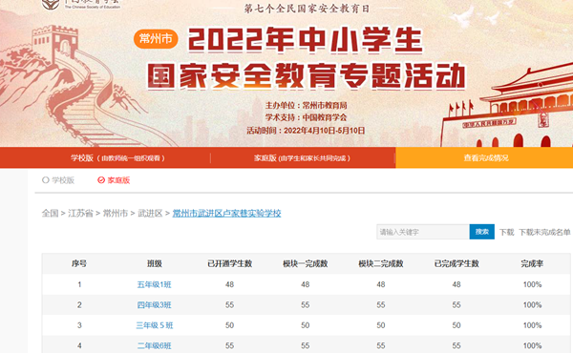The width and height of the screenshot is (573, 353).
Task: Click the 已开通学生数 column header
Action: coord(229,263)
